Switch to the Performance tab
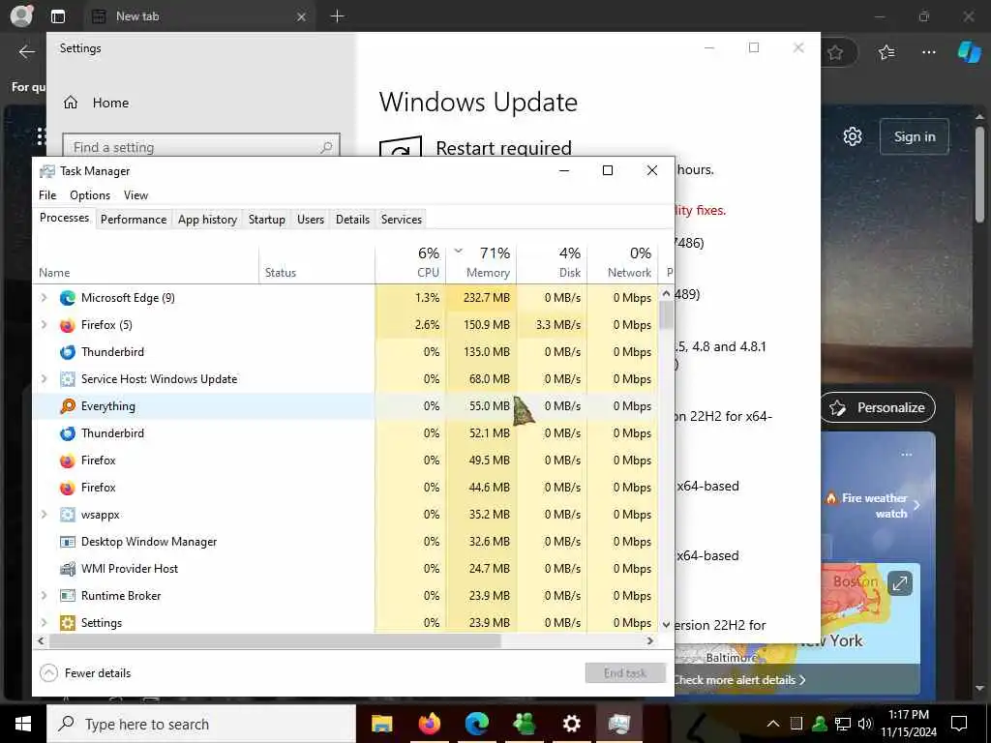Viewport: 991px width, 743px height. click(x=134, y=220)
